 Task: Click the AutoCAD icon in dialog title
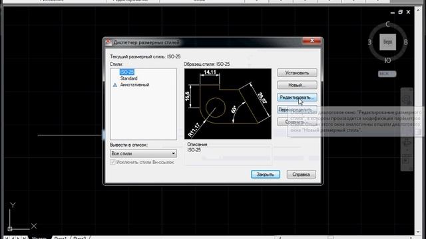pos(108,42)
